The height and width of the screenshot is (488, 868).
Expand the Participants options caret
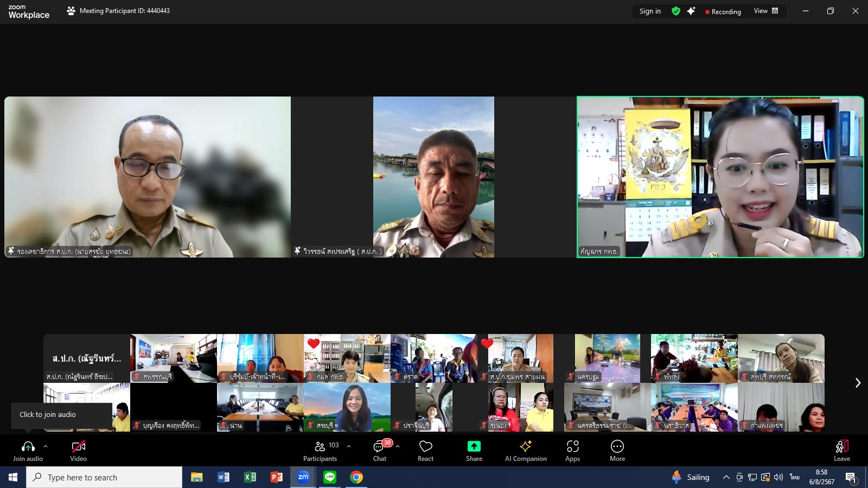[x=349, y=446]
